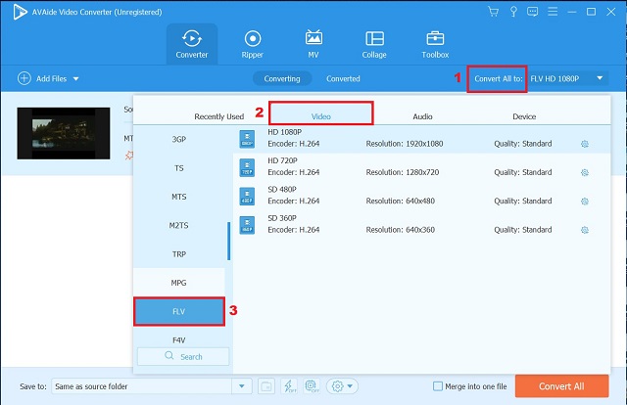
Task: Choose FLV format in sidebar
Action: 178,311
